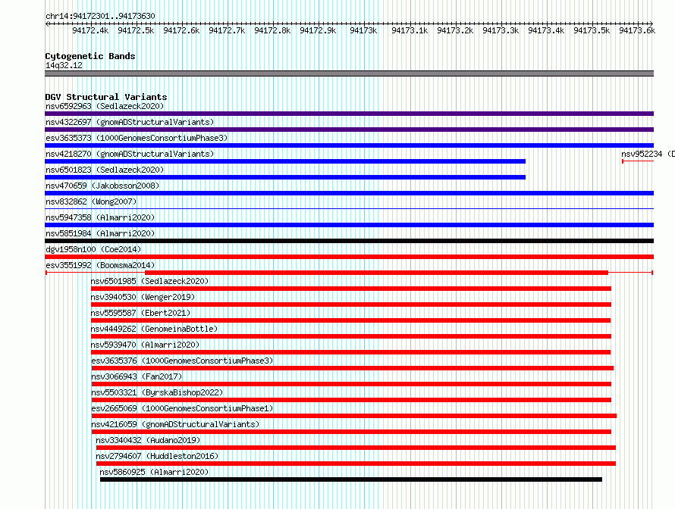Click nsv5503321 (ByrskaBishop2022) variant label
Viewport: 675px width, 509px height.
157,392
